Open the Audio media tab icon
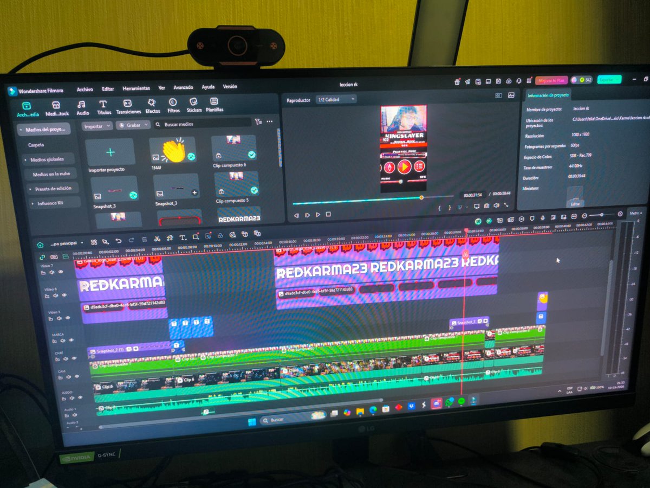The image size is (650, 488). tap(82, 104)
